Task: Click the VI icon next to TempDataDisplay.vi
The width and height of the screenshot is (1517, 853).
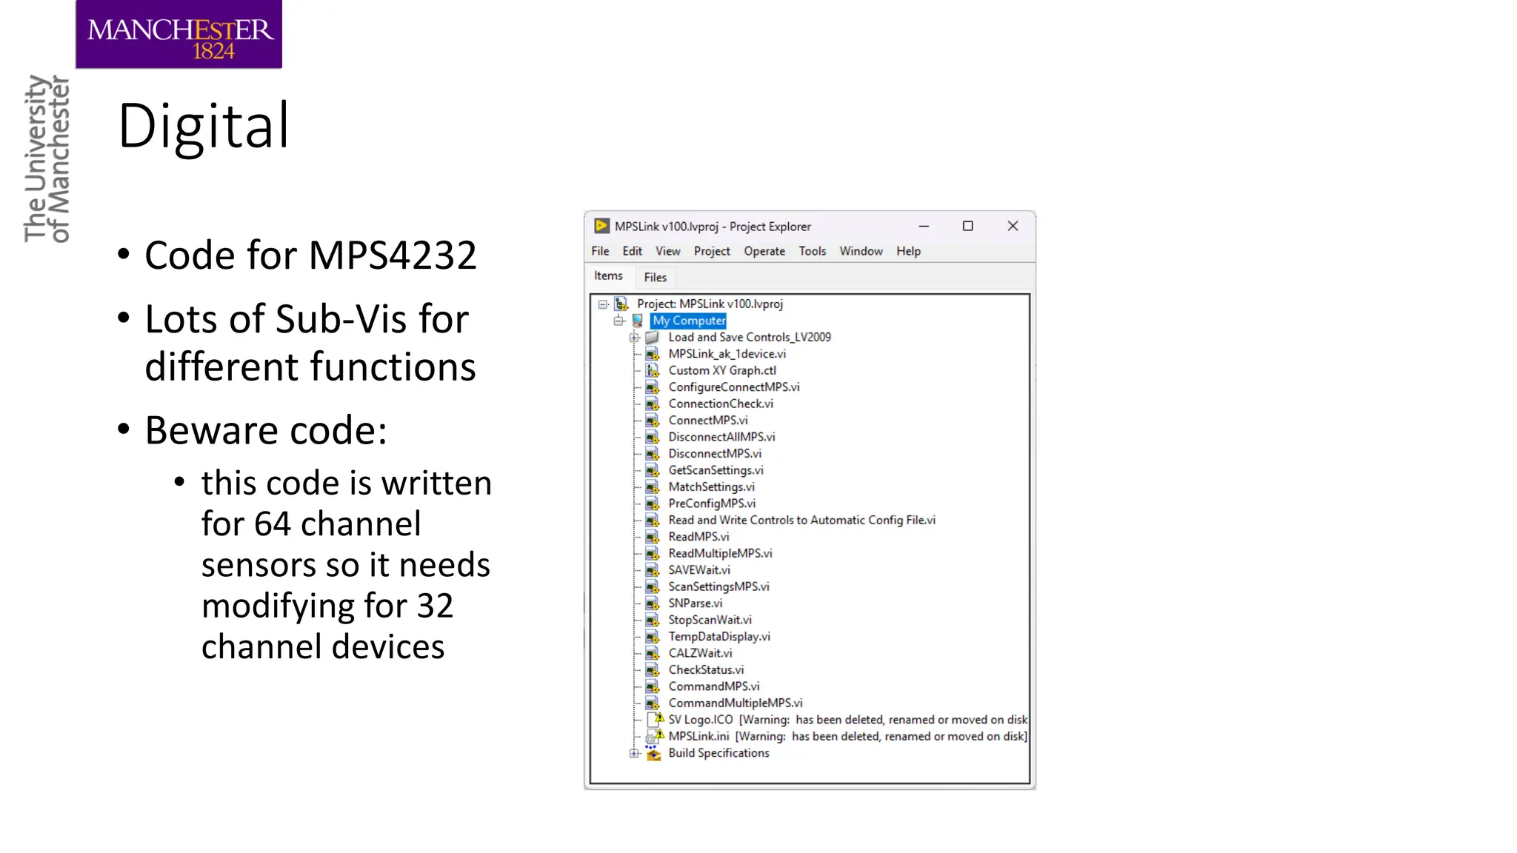Action: (x=653, y=637)
